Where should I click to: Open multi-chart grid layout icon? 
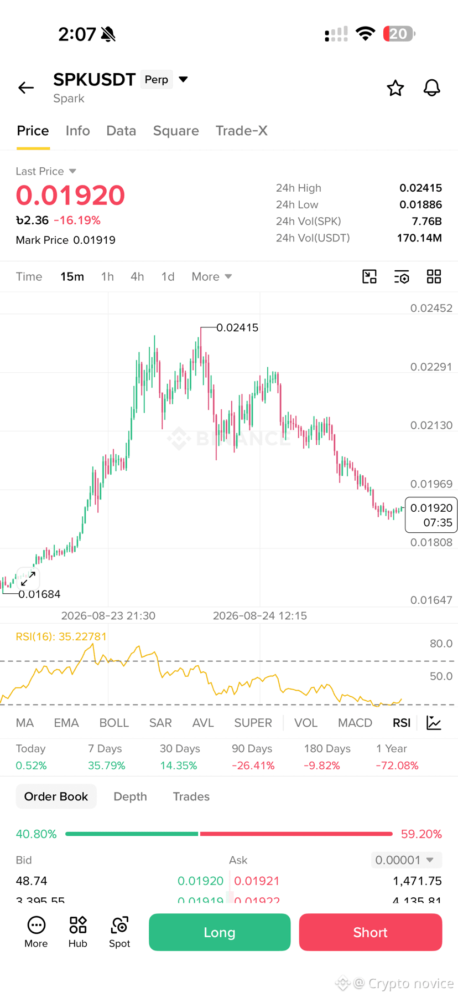click(434, 276)
